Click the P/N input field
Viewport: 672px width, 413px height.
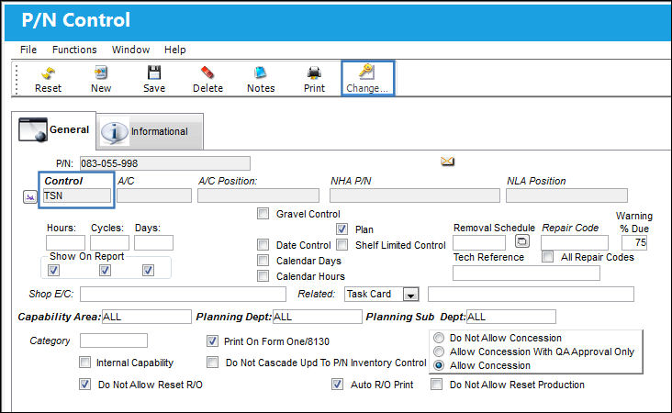[165, 163]
